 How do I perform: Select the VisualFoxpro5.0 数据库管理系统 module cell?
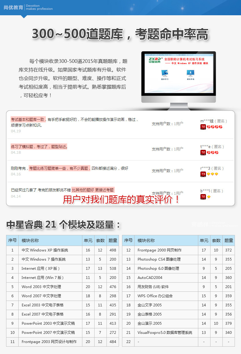(x=166, y=333)
